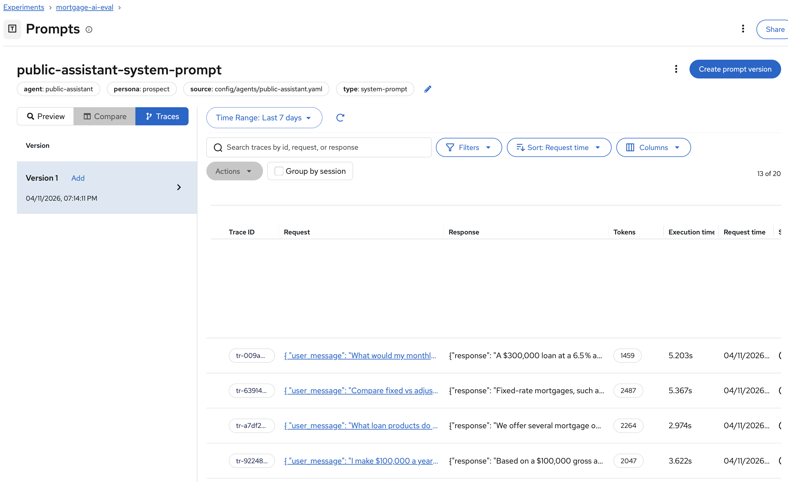
Task: Open the page-level kebab menu near Share
Action: click(743, 29)
